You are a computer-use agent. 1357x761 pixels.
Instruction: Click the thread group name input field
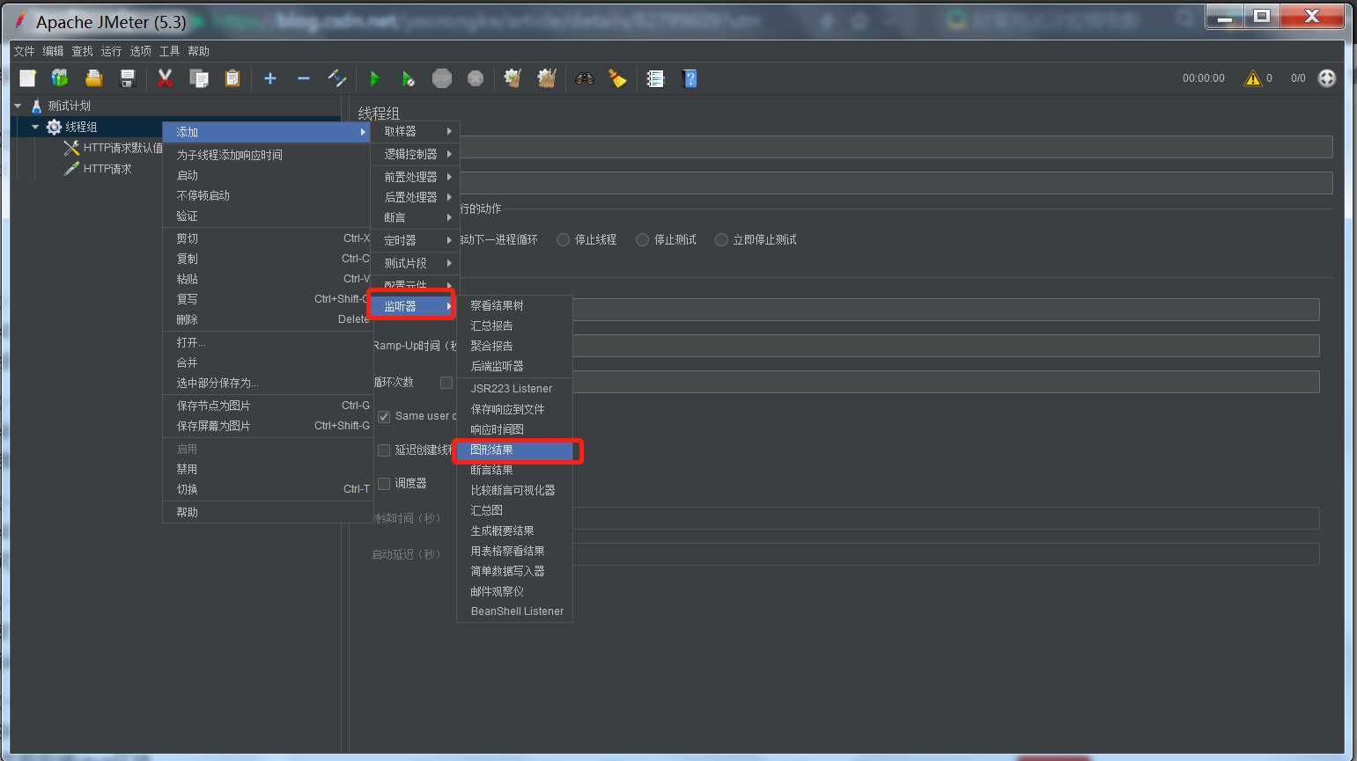pos(895,147)
